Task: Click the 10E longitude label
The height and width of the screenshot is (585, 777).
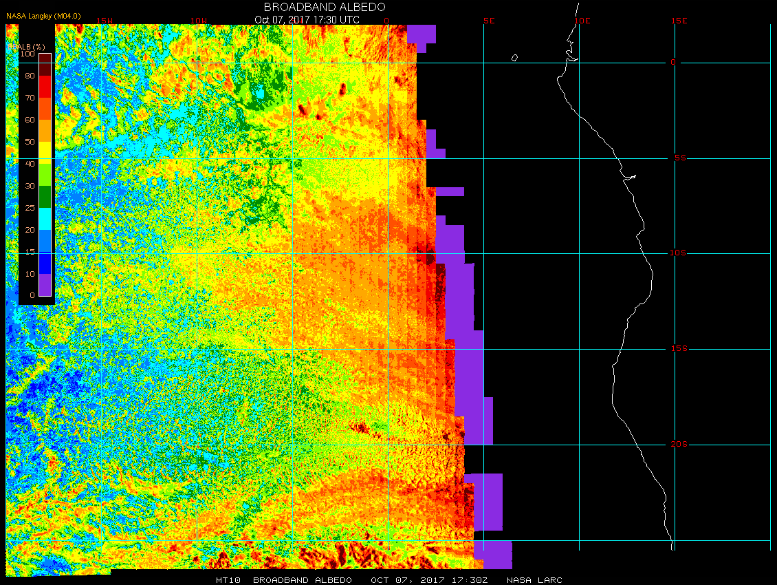Action: coord(582,21)
